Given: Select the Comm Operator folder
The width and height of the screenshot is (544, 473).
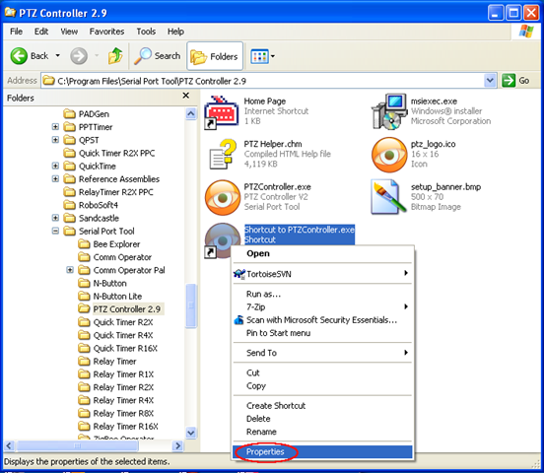Looking at the screenshot, I should [x=115, y=257].
